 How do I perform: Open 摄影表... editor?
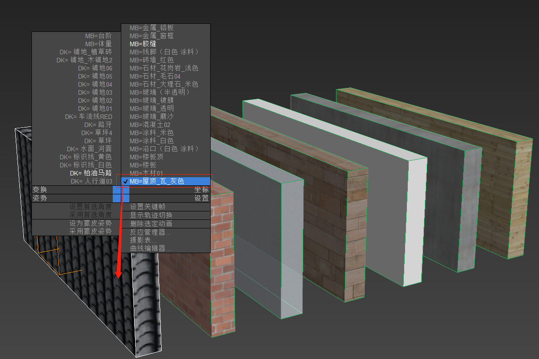tap(144, 241)
